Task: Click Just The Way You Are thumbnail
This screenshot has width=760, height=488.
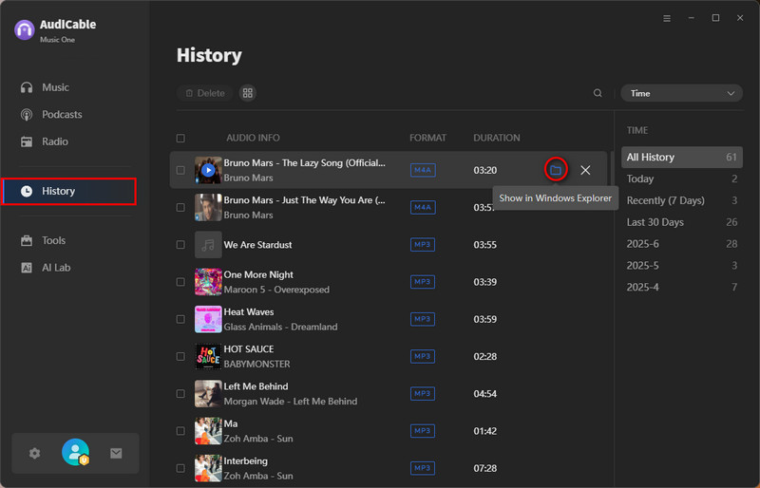Action: (208, 207)
